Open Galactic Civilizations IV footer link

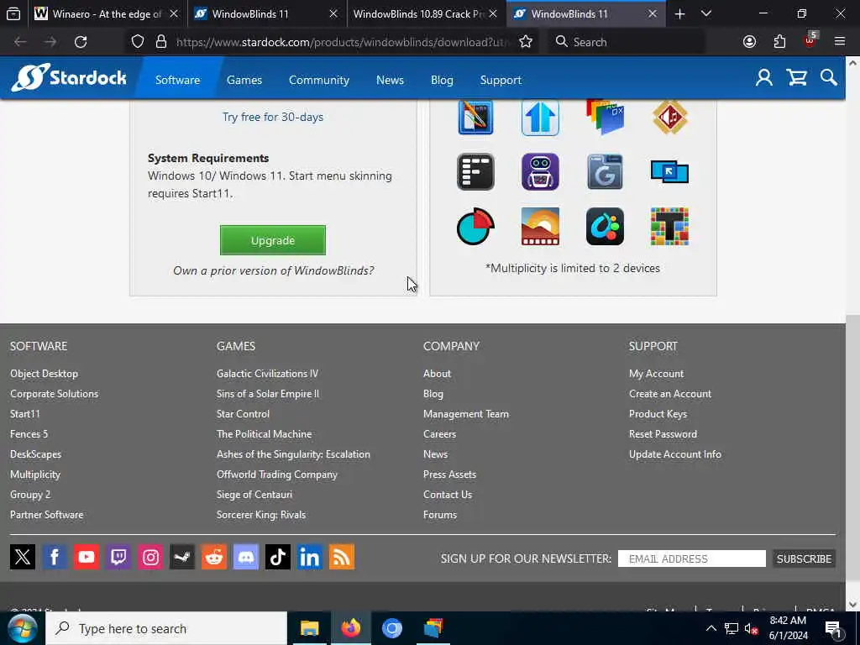coord(267,374)
